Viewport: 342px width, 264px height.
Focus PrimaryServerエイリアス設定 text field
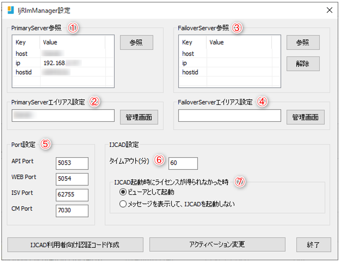click(63, 116)
